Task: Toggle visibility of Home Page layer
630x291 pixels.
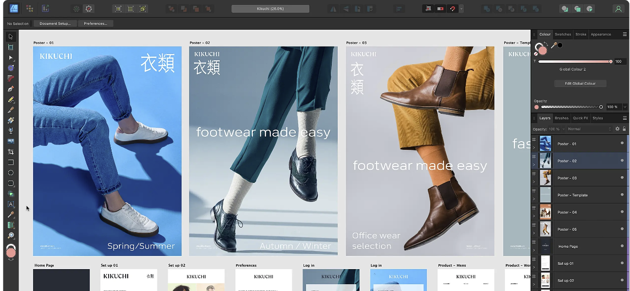Action: coord(622,246)
